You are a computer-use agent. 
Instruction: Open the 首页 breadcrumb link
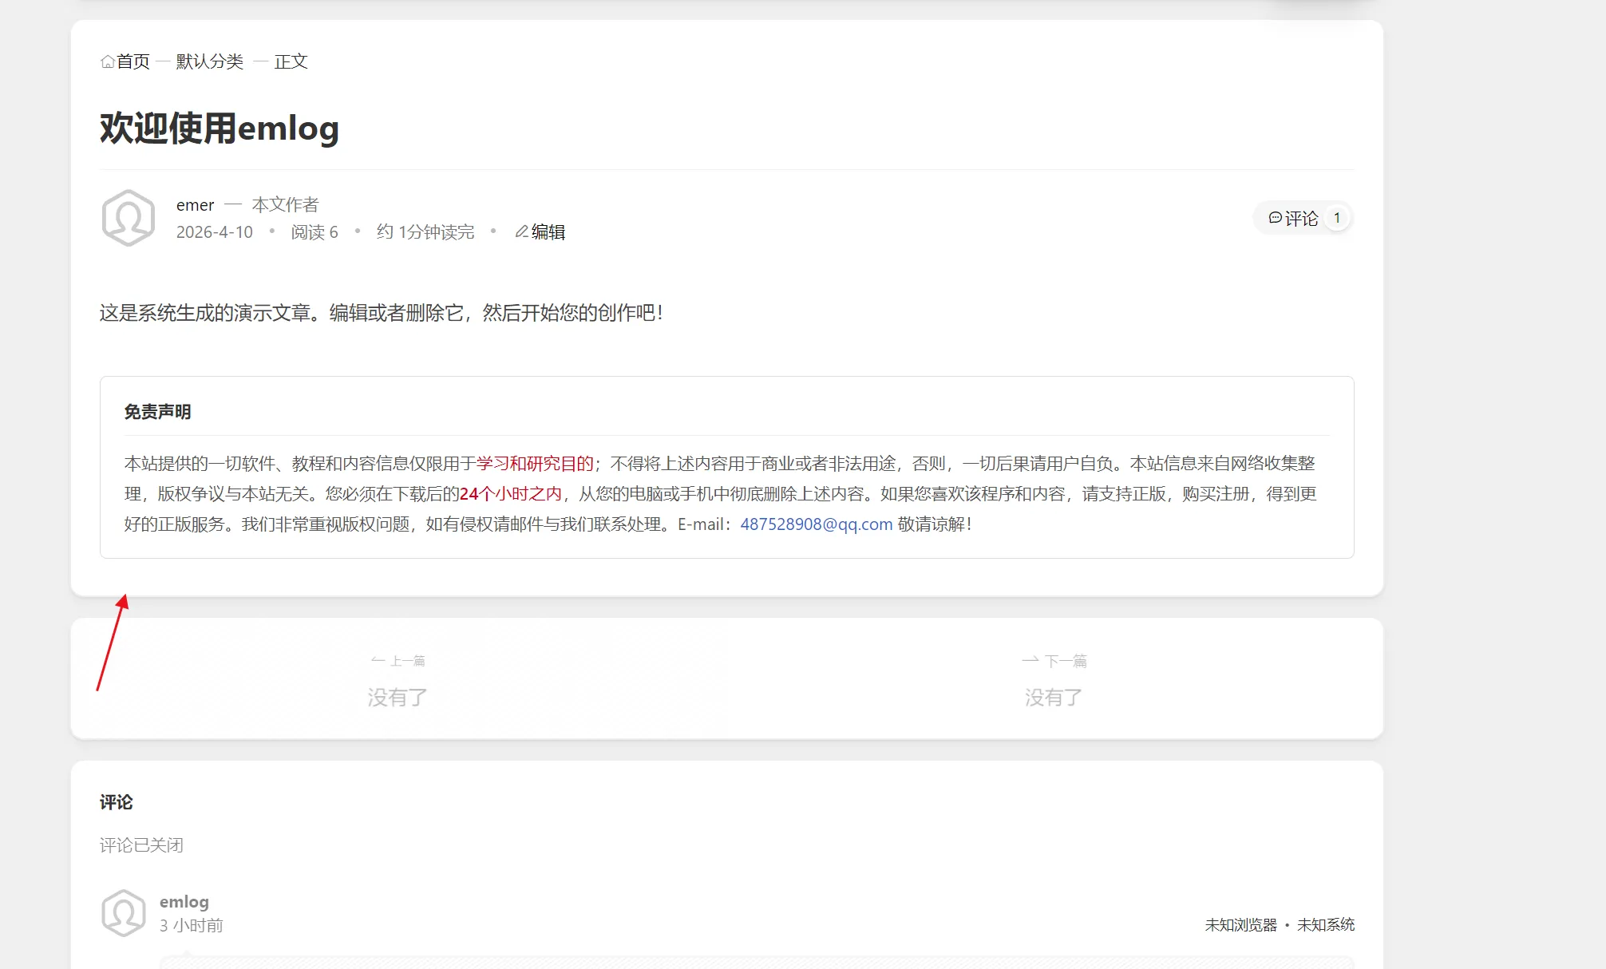coord(133,61)
